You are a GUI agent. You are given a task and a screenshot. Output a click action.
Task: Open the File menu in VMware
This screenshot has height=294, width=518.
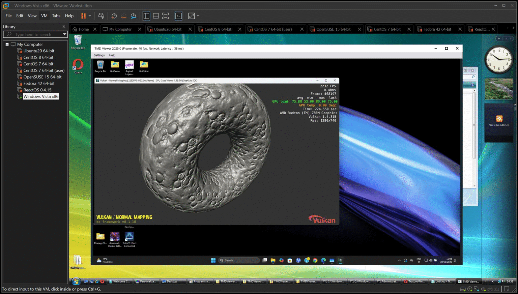[8, 16]
